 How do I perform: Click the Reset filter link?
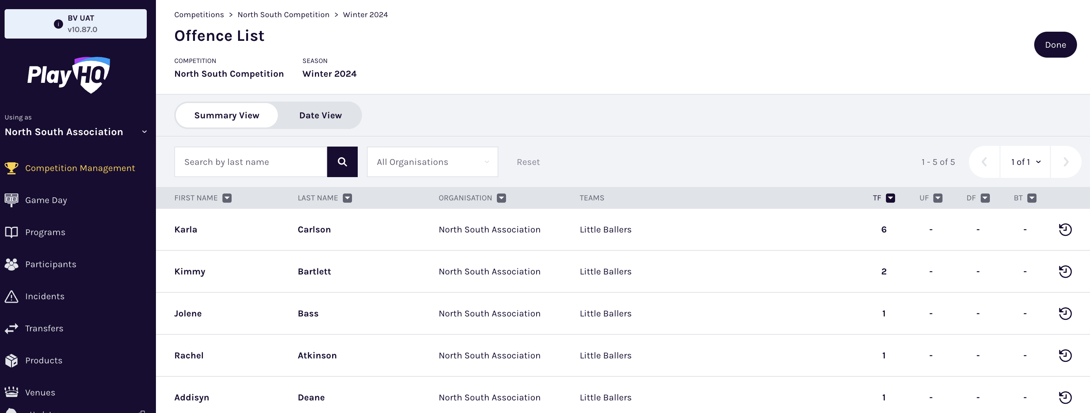[528, 162]
